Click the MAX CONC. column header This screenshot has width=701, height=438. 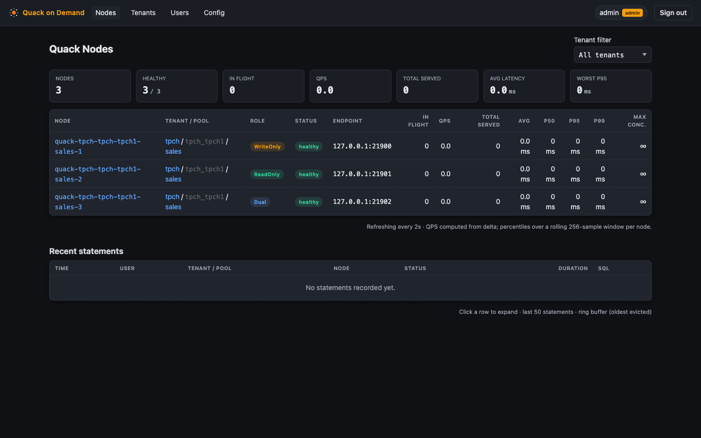(637, 121)
